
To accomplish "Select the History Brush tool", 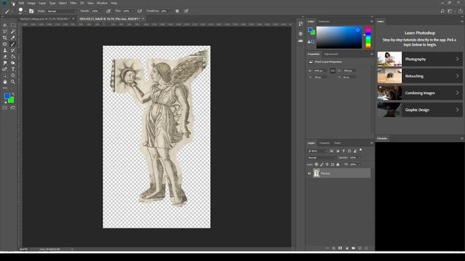I will coord(13,50).
